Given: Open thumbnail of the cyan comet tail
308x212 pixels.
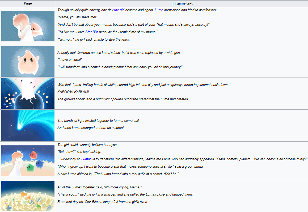Looking at the screenshot, I should [x=28, y=126].
